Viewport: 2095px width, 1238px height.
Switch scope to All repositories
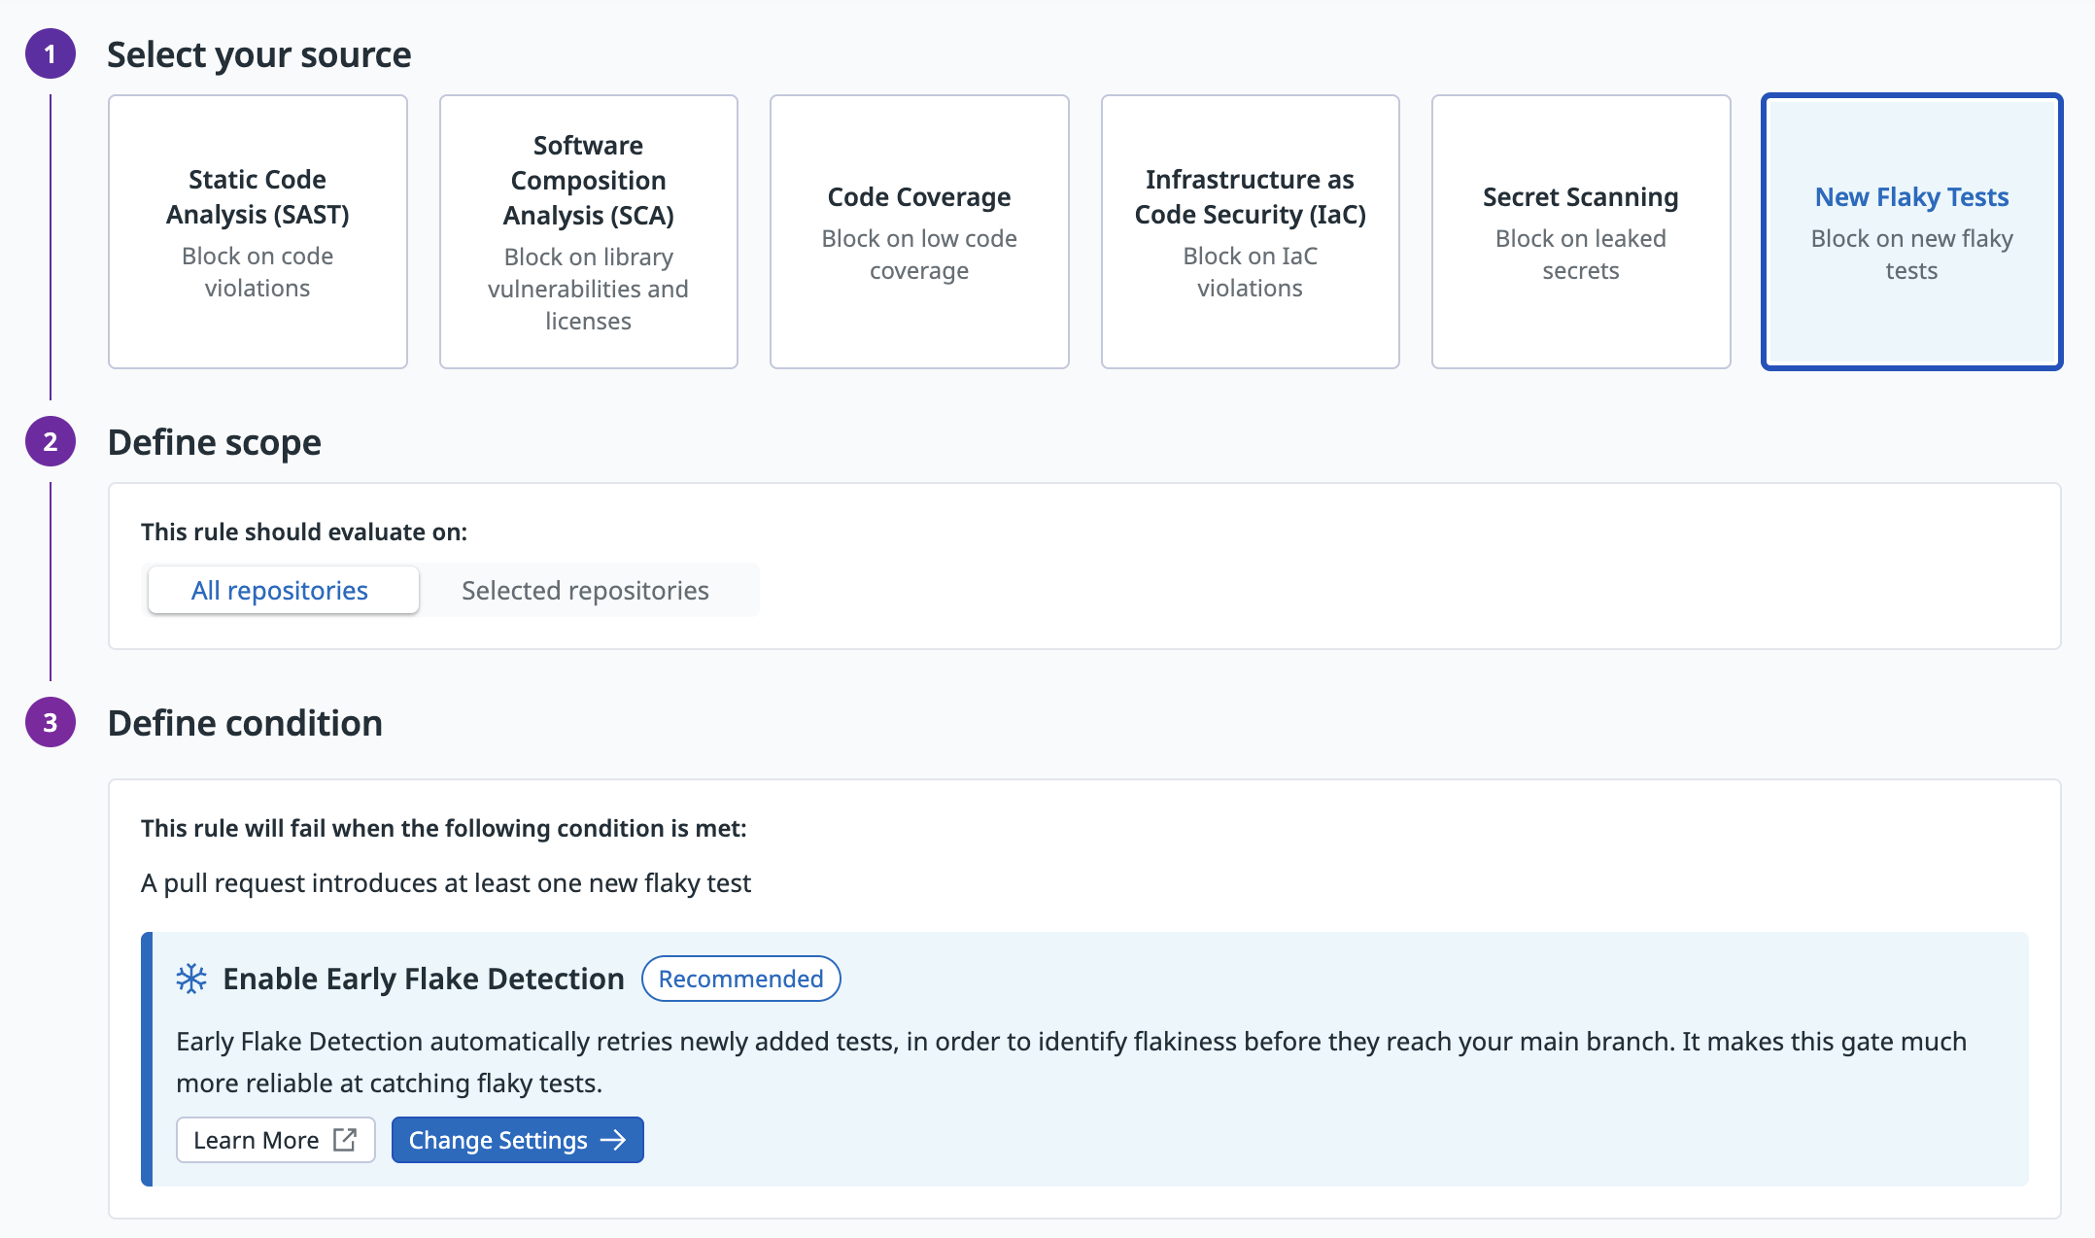280,590
